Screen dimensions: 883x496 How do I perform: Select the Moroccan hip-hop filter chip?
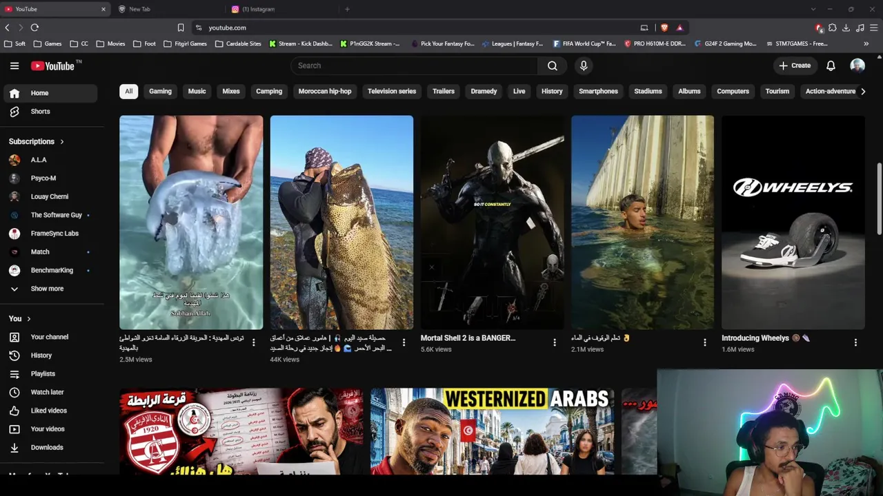(325, 91)
